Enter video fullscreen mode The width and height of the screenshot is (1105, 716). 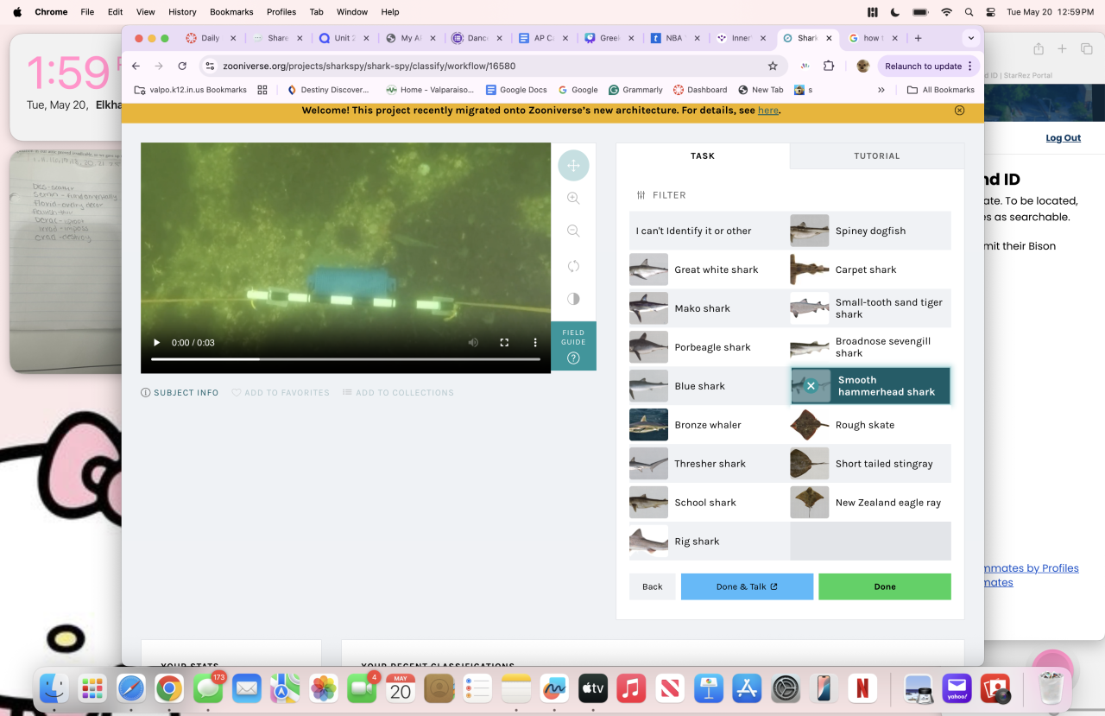coord(504,343)
